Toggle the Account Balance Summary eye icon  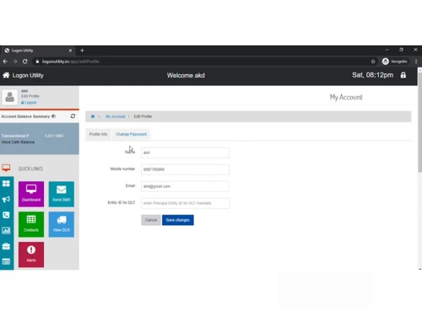pyautogui.click(x=53, y=116)
